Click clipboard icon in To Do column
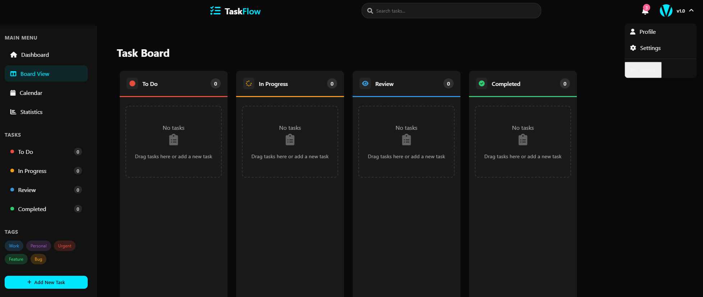703x297 pixels. click(x=174, y=140)
